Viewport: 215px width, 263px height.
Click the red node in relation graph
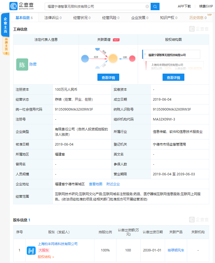click(132, 58)
